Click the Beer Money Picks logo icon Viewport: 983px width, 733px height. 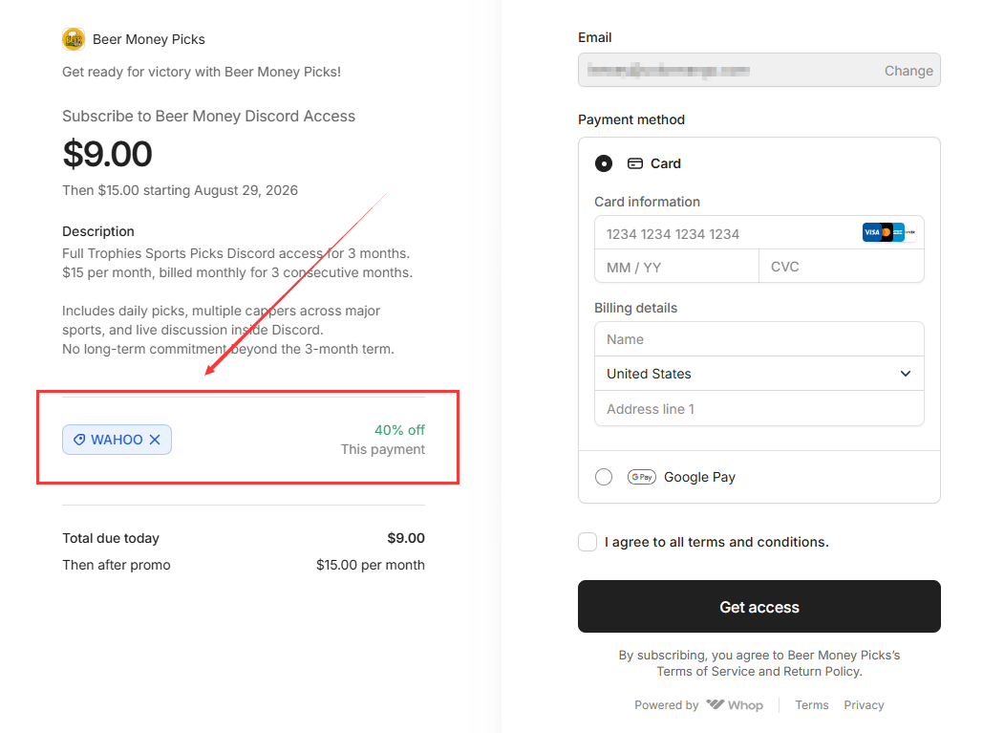[74, 39]
